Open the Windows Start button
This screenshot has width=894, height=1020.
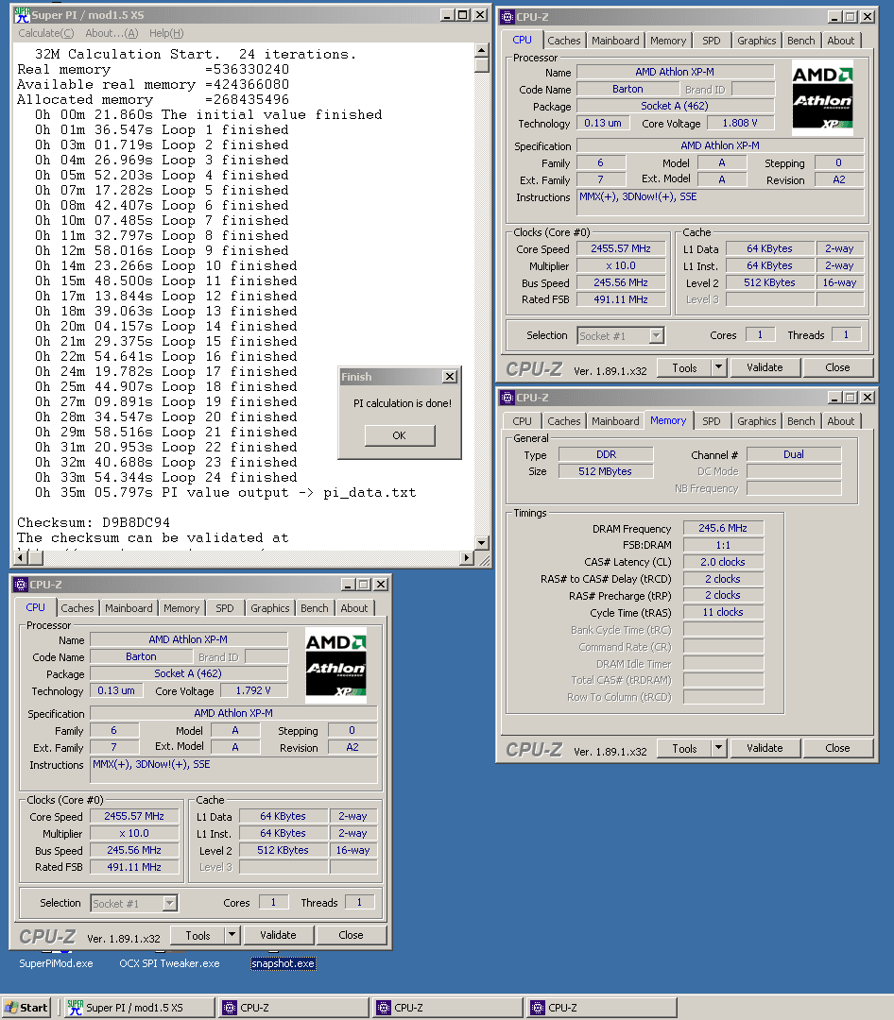tap(26, 1008)
